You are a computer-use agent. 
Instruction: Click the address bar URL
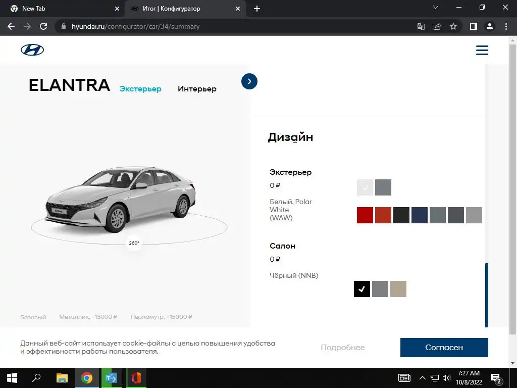point(135,26)
